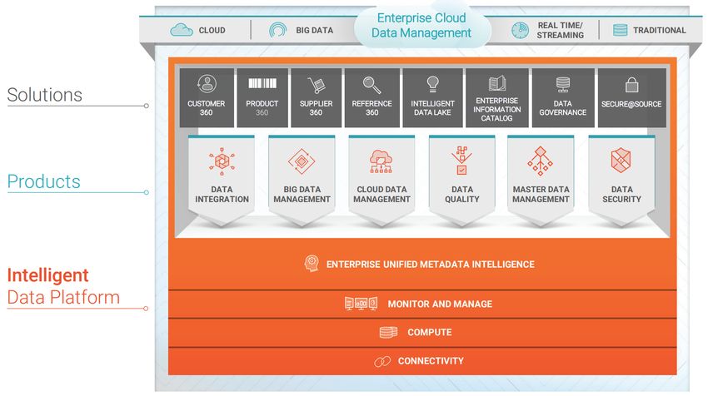Click the Connectivity chain link icon
708x396 pixels.
[382, 361]
